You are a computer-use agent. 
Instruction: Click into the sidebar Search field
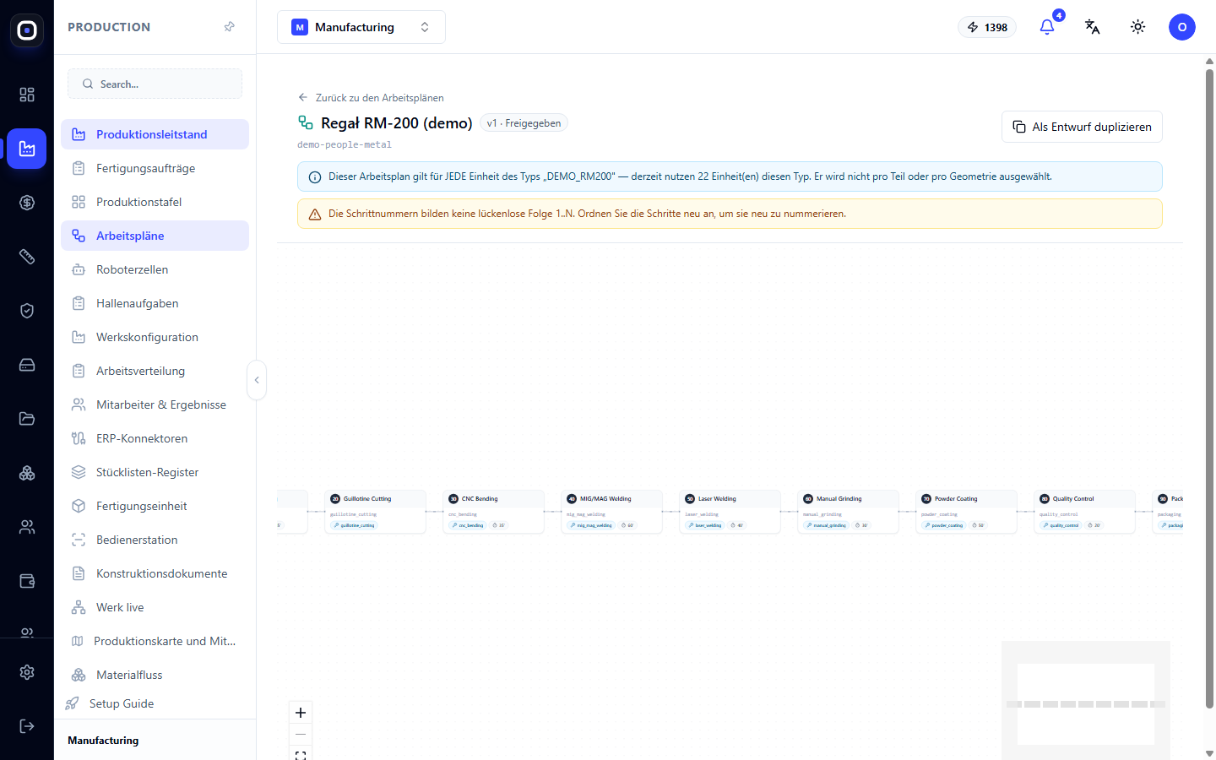click(155, 84)
